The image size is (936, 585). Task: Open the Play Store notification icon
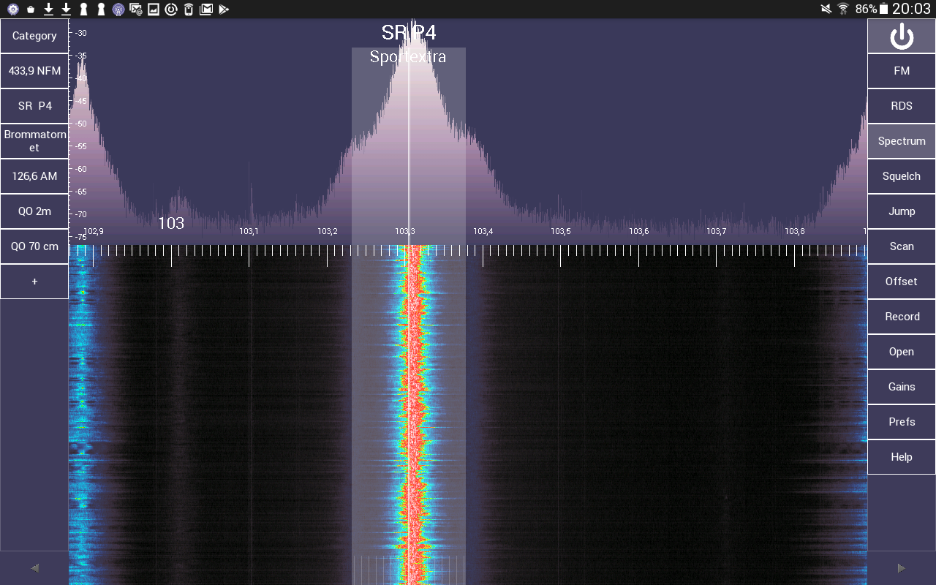coord(224,9)
